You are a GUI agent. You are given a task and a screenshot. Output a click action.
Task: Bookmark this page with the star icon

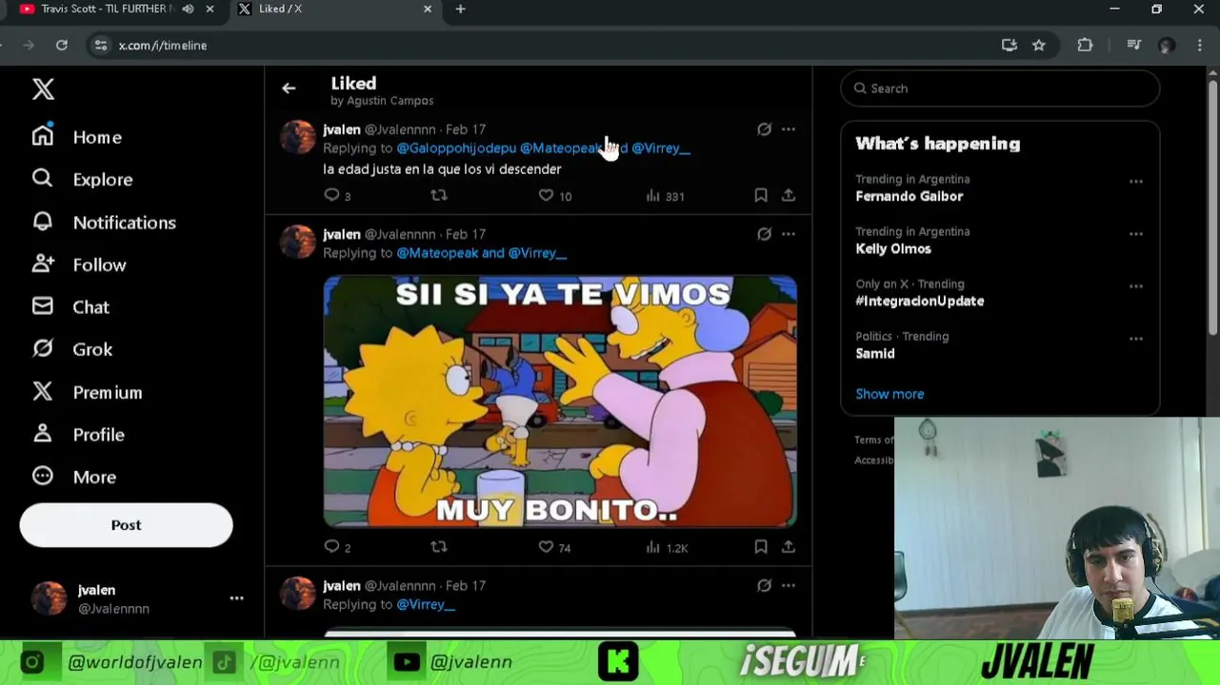click(1039, 45)
